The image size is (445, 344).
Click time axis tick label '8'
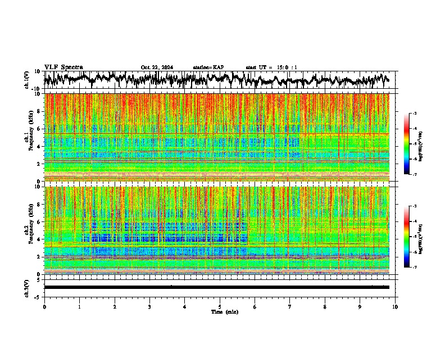click(x=325, y=307)
